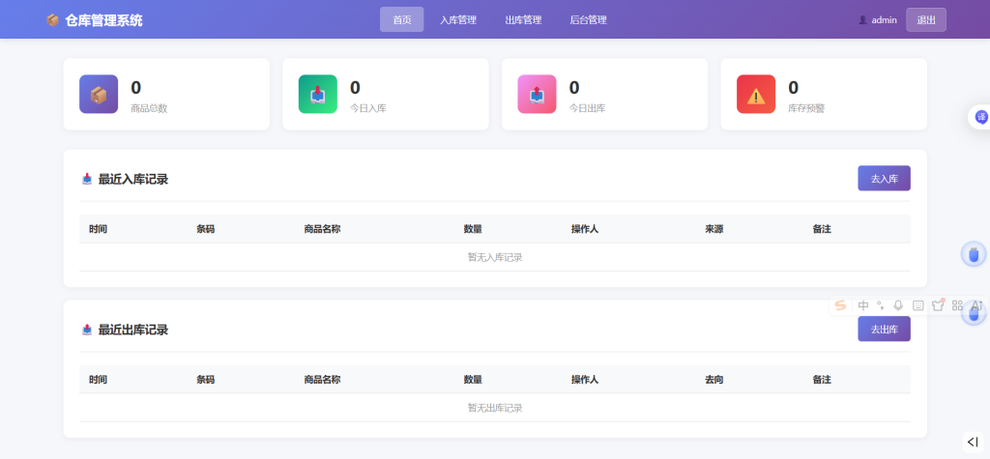Click 商品名称 header in inbound table
This screenshot has height=459, width=990.
pyautogui.click(x=322, y=229)
